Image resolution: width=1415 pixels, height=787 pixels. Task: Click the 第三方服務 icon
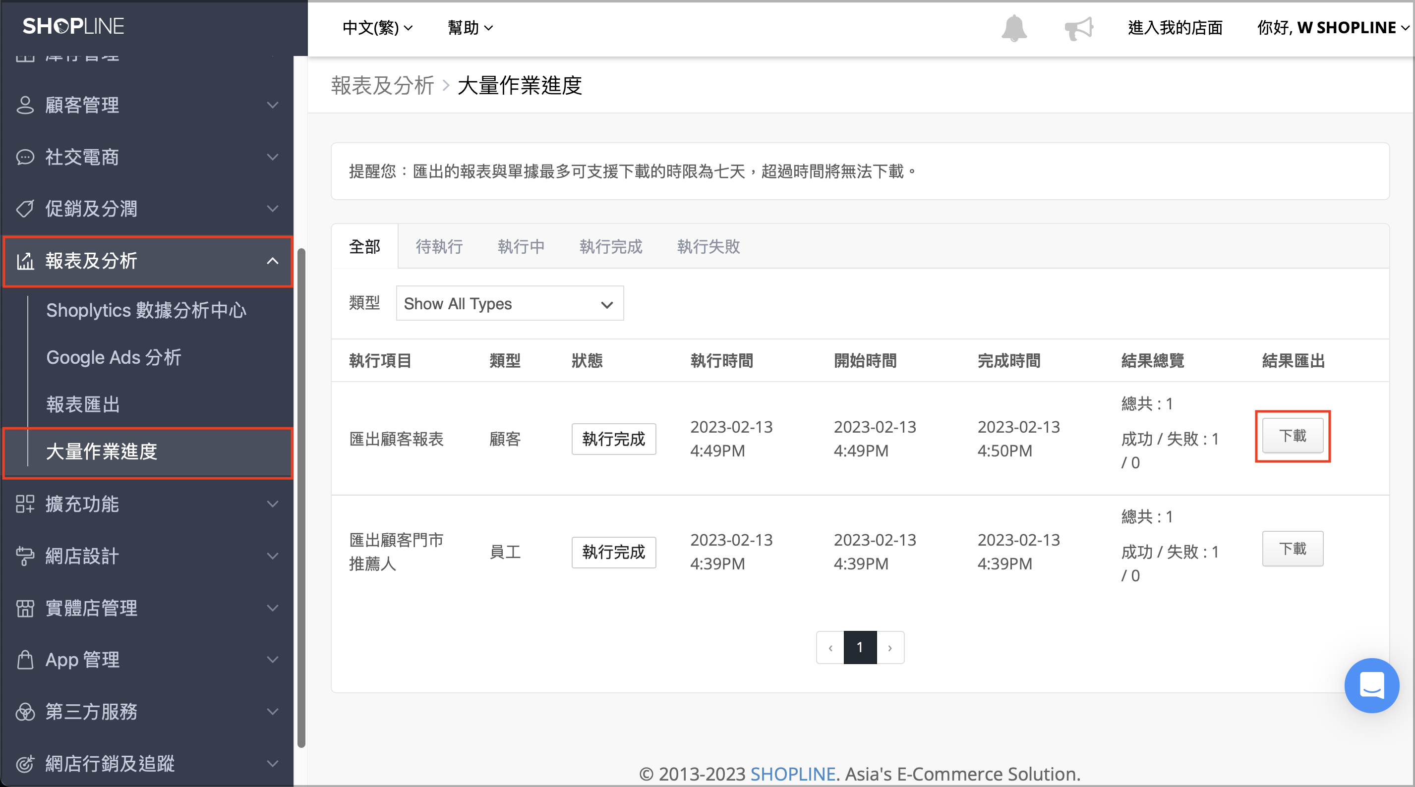tap(25, 712)
